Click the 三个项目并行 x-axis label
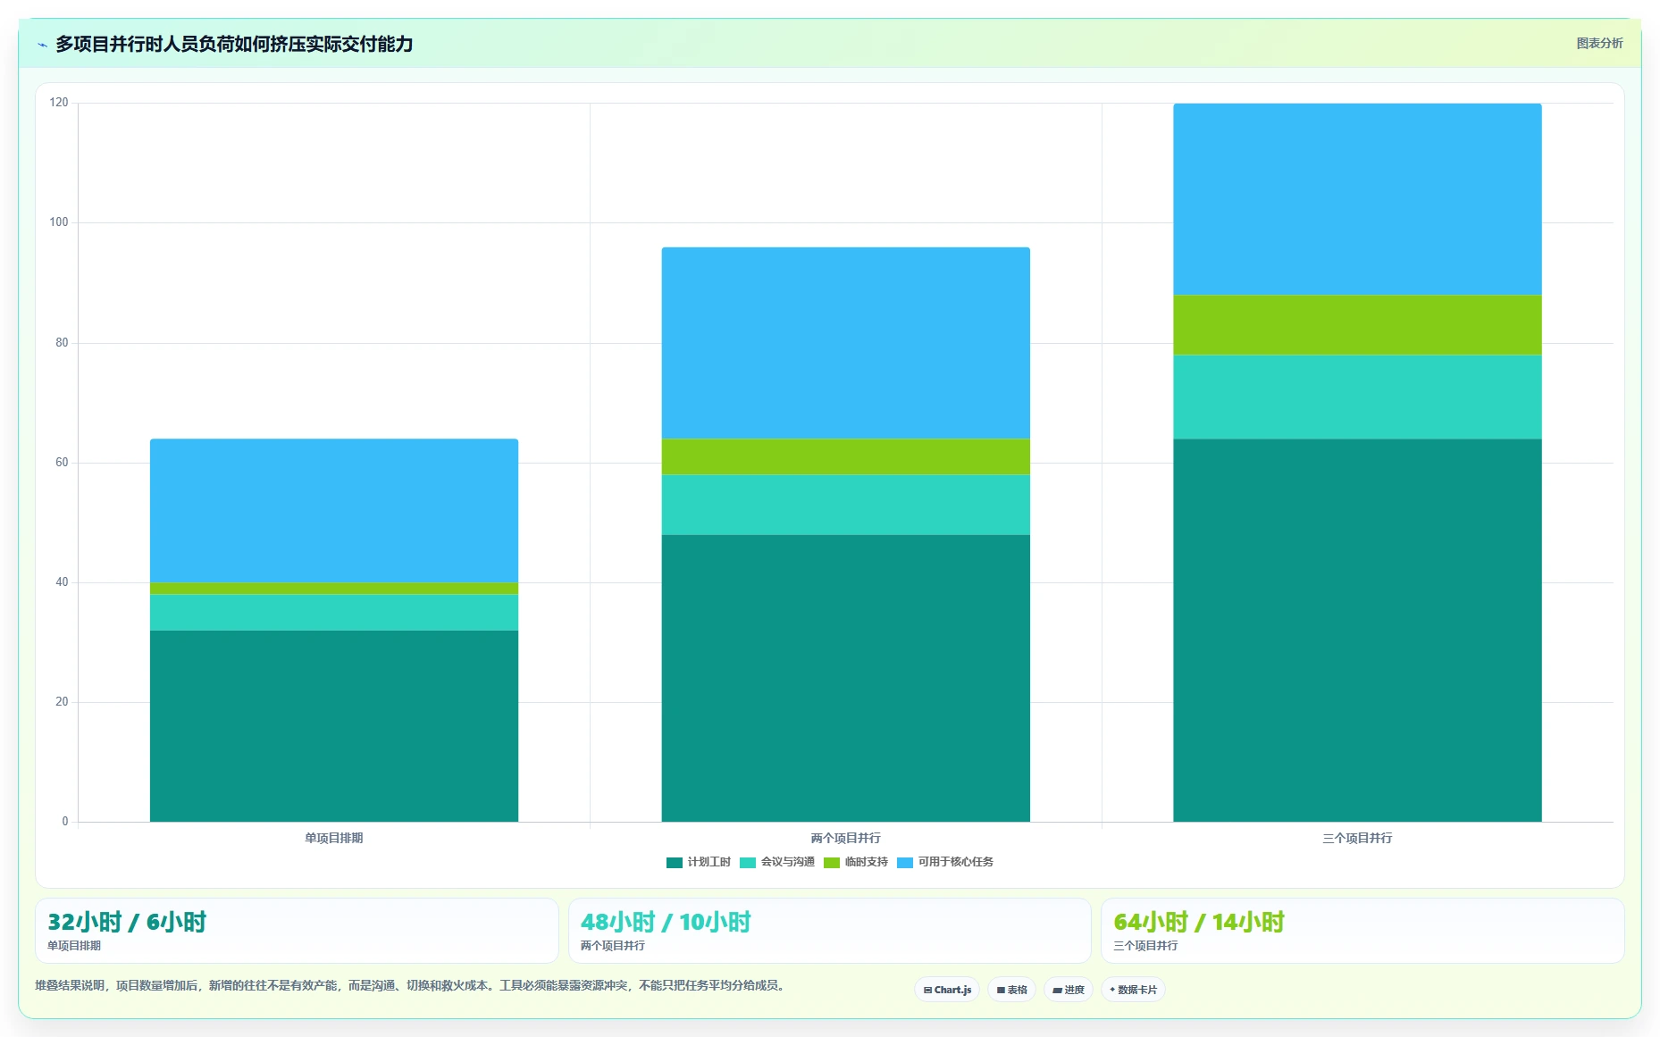This screenshot has width=1660, height=1037. tap(1357, 838)
